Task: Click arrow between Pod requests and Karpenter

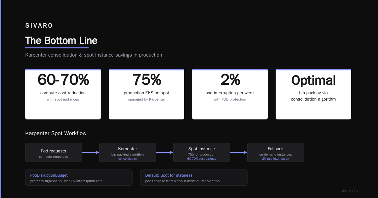Action: coord(90,152)
